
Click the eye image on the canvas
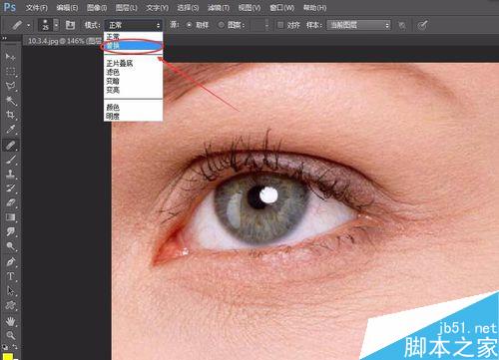tap(304, 211)
